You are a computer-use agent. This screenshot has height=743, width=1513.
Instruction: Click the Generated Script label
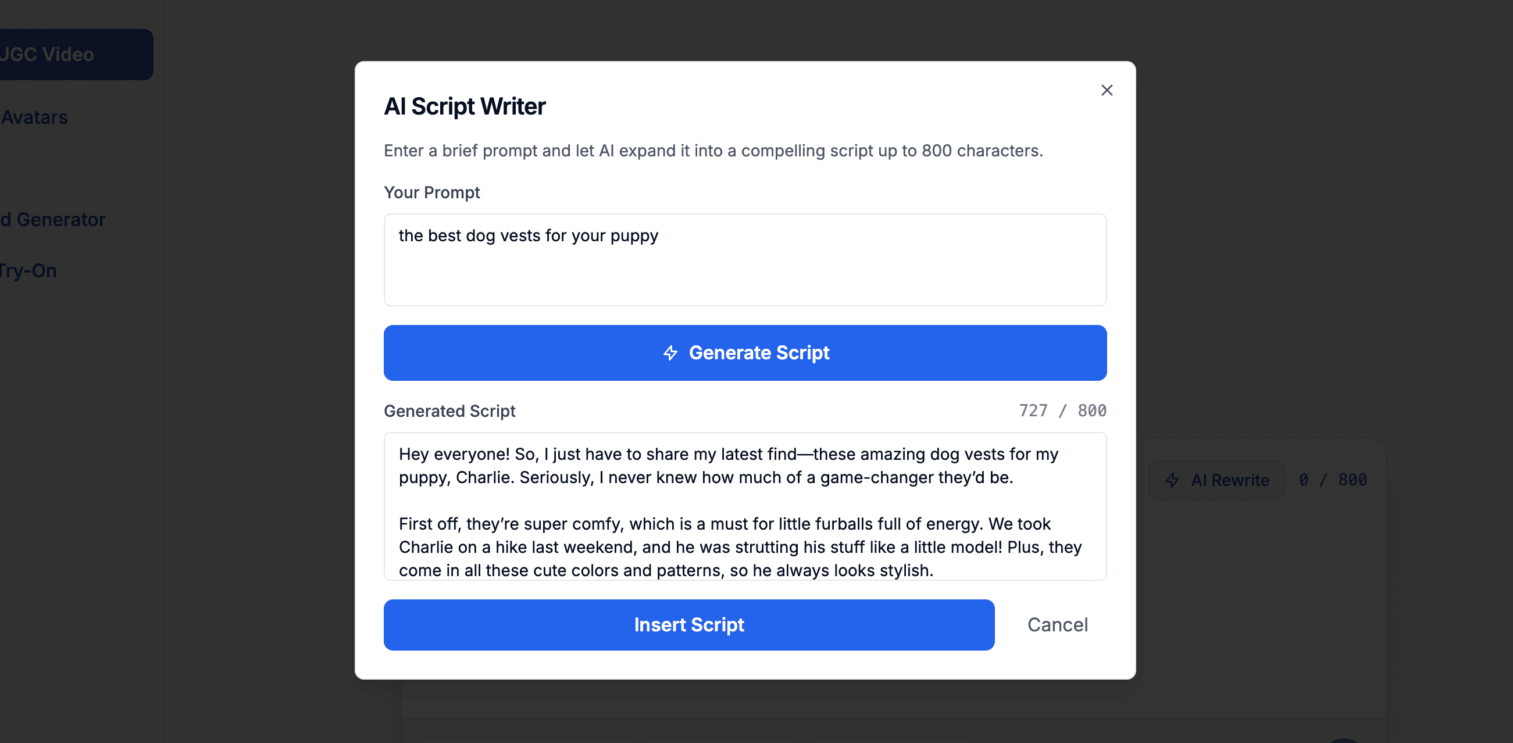450,410
